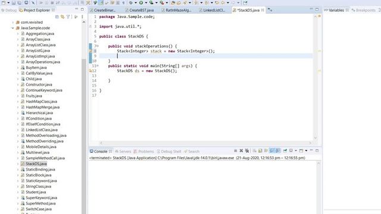Click Terminate square in Console toolbar

[x=236, y=150]
